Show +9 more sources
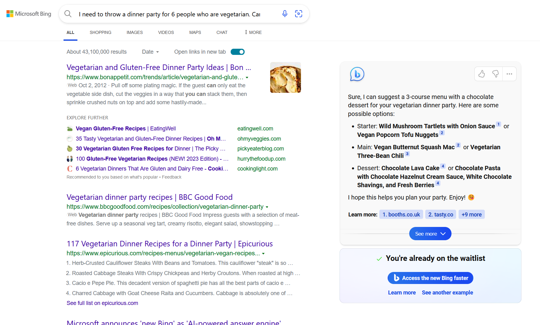Image resolution: width=540 pixels, height=325 pixels. click(472, 215)
